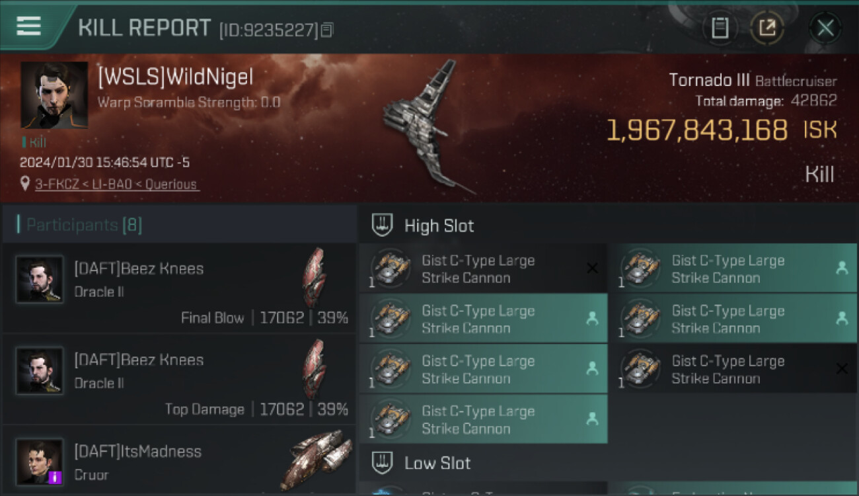Select destroyed Strike Cannon in right column
Screen dimensions: 859x496
point(733,368)
